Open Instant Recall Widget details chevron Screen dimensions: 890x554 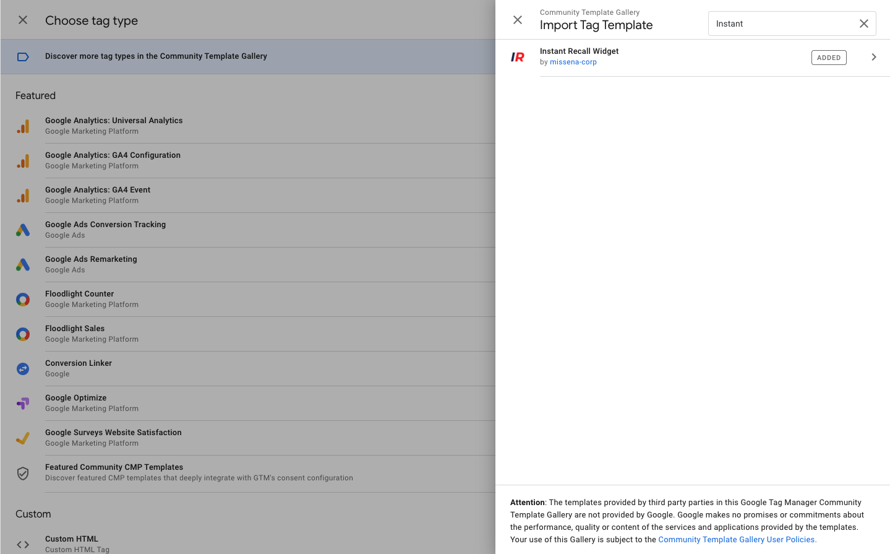point(874,57)
